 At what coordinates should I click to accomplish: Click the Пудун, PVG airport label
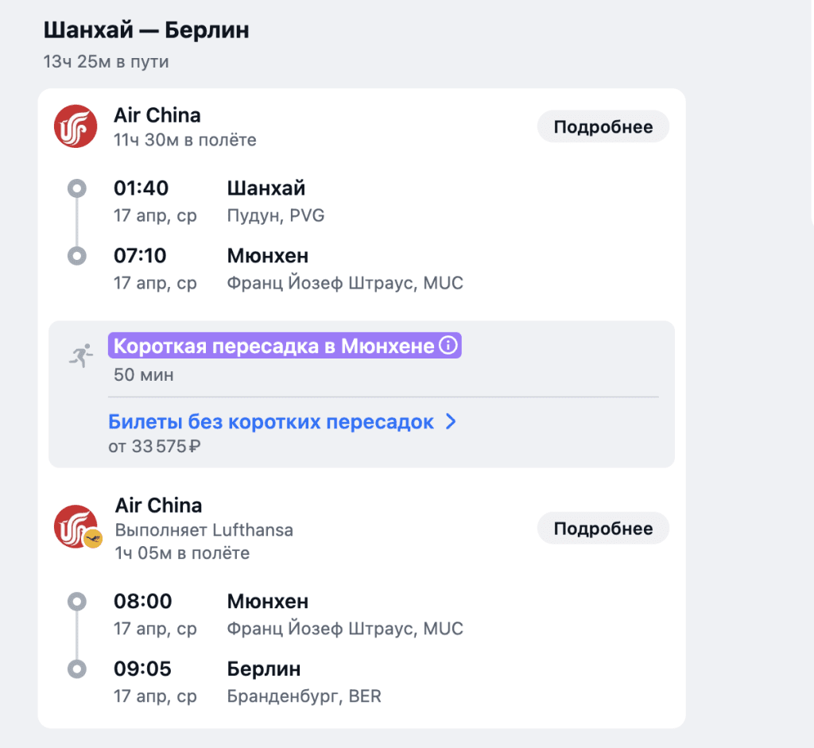(276, 215)
